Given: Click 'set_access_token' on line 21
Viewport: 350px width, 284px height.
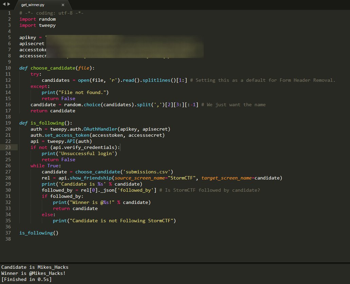Looking at the screenshot, I should pos(67,135).
